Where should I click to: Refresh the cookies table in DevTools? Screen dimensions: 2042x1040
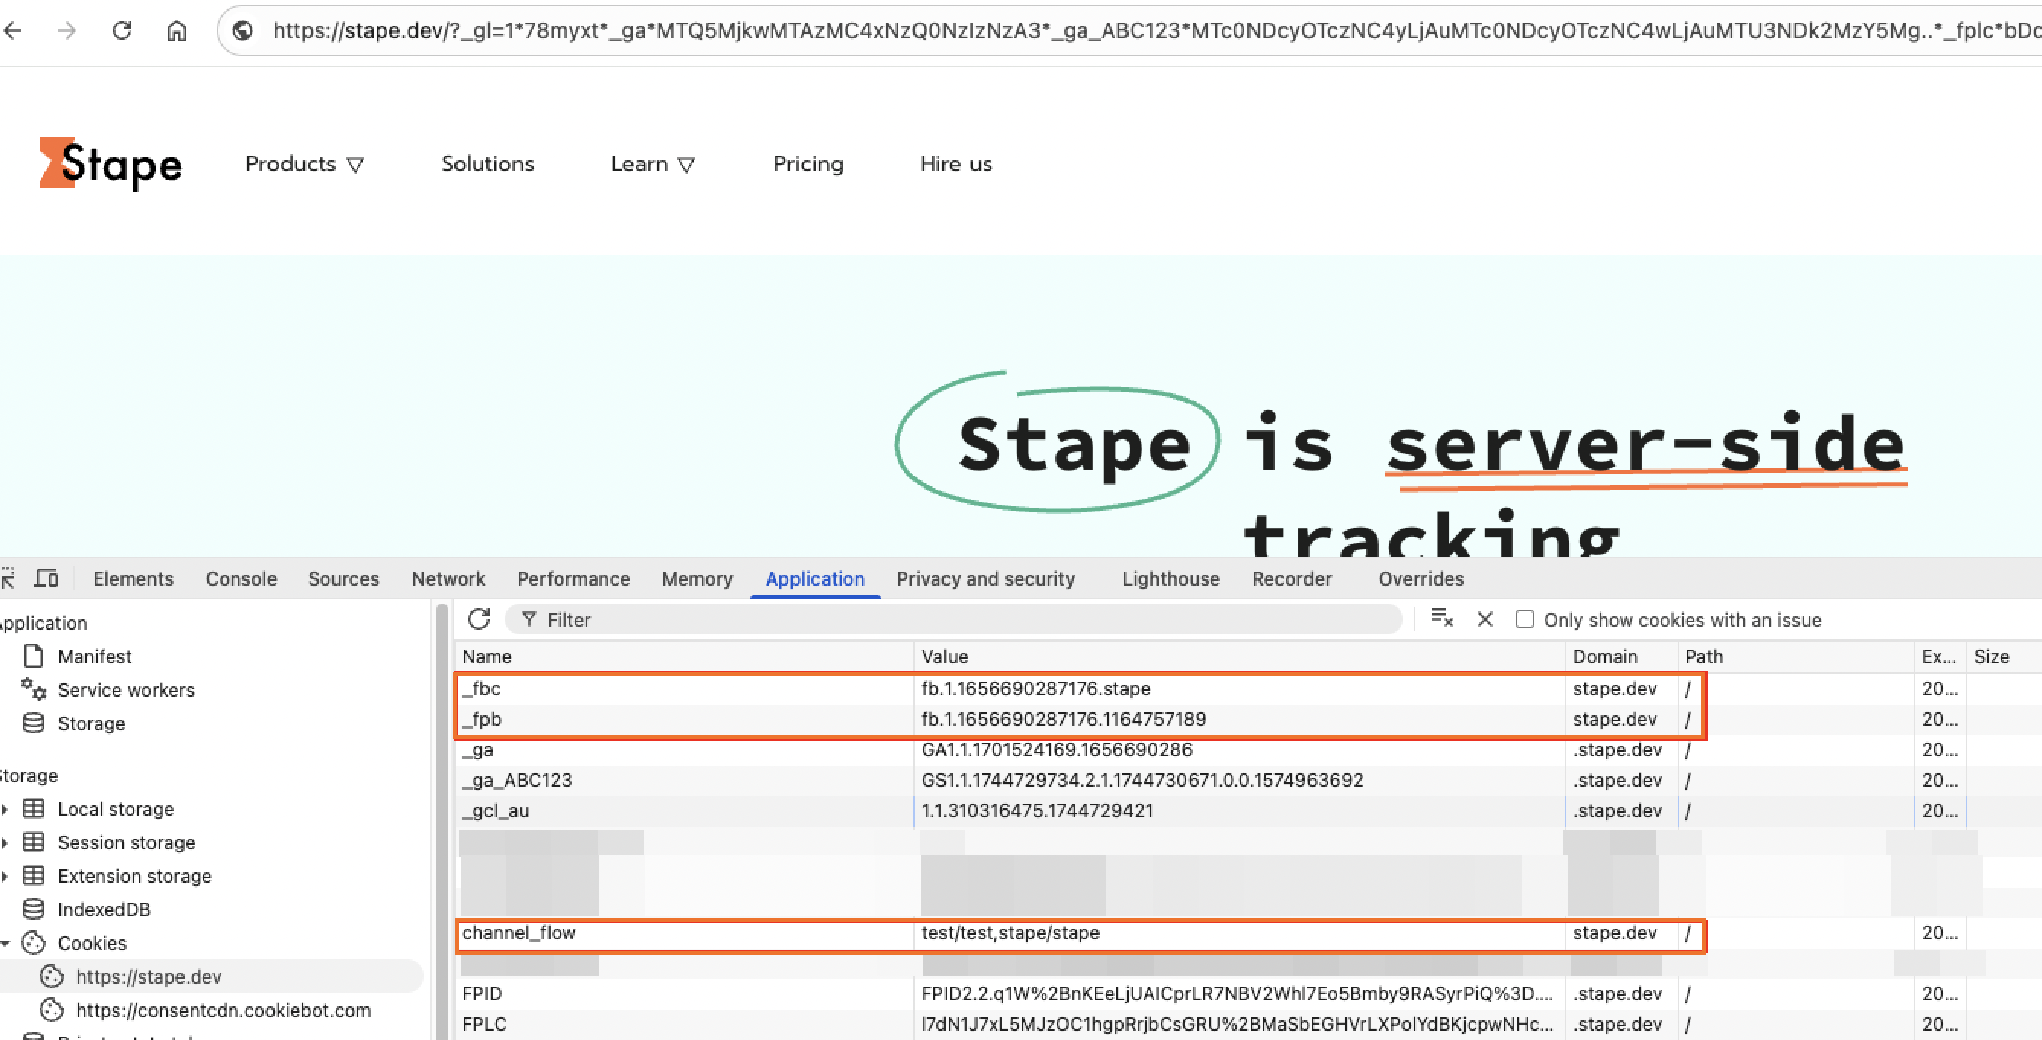pos(479,619)
